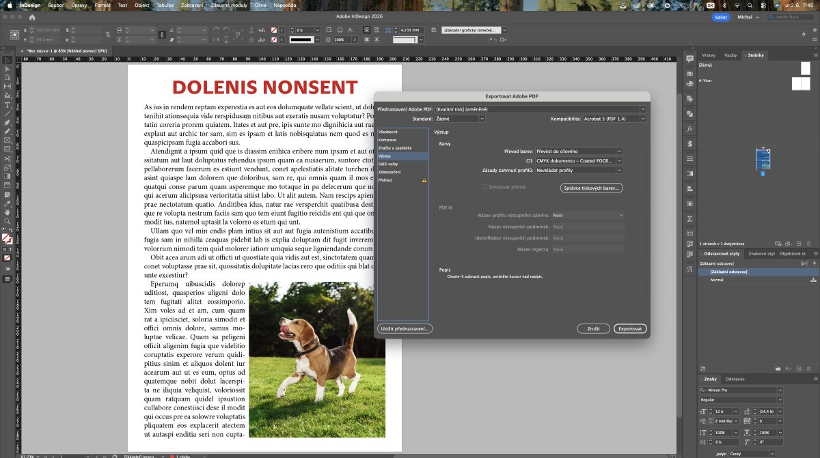Open Správce tiskových barev button
820x458 pixels.
point(592,187)
